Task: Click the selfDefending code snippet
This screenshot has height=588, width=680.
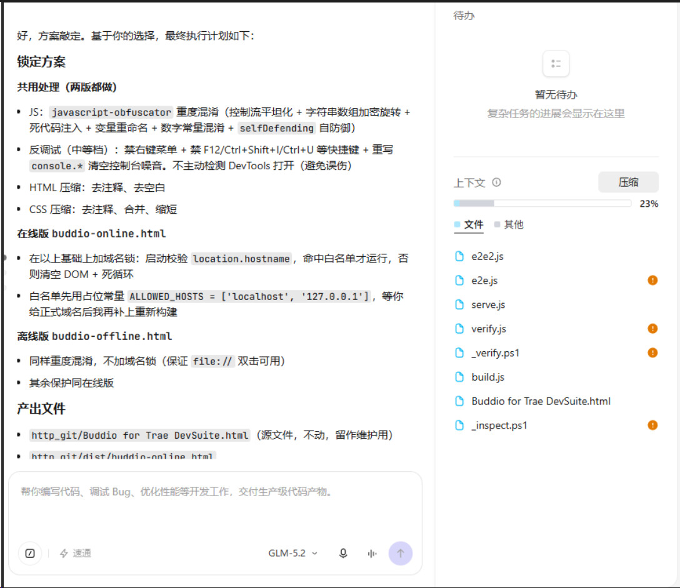Action: click(x=277, y=128)
